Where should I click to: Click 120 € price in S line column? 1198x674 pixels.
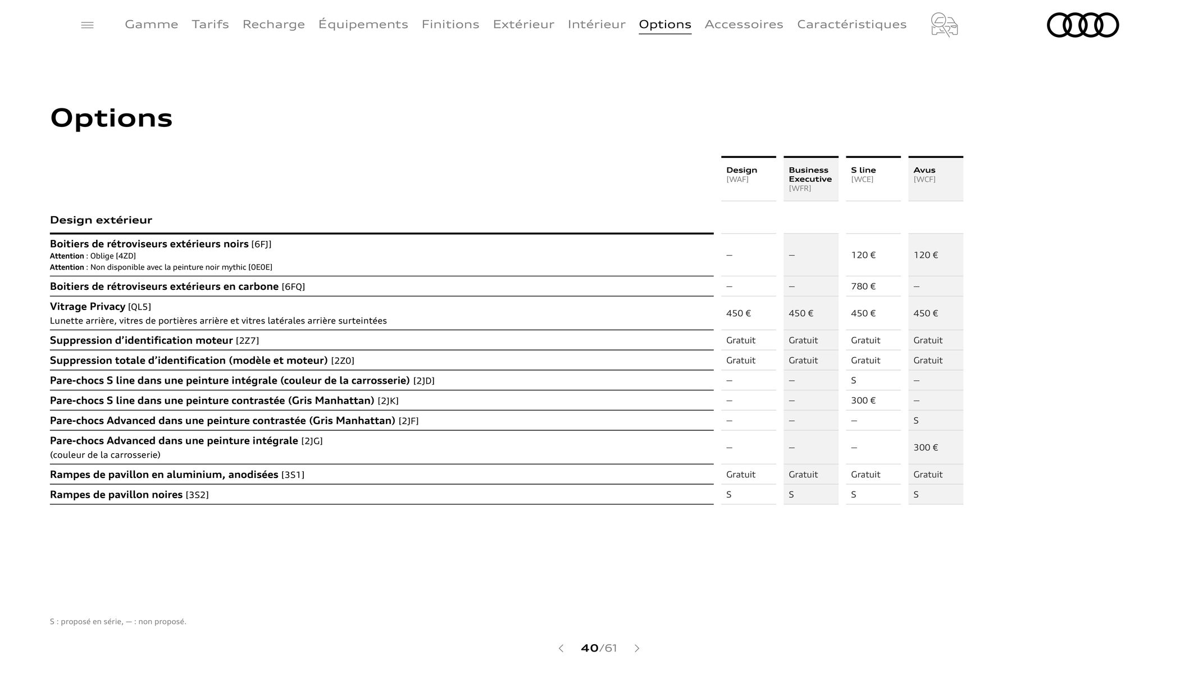click(863, 255)
